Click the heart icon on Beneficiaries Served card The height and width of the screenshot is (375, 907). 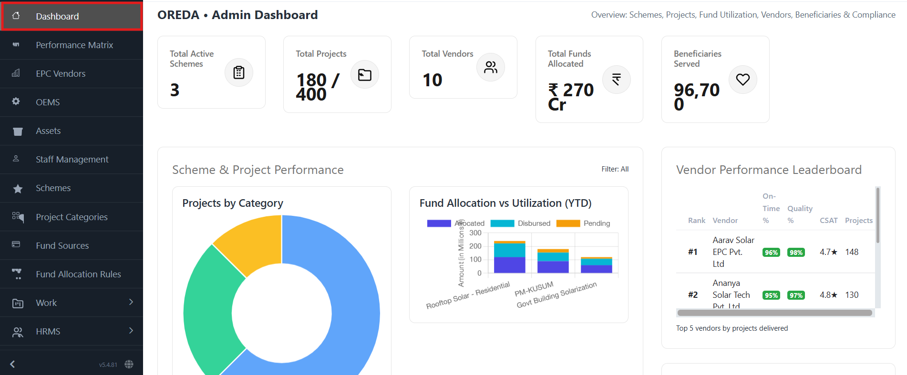click(742, 80)
